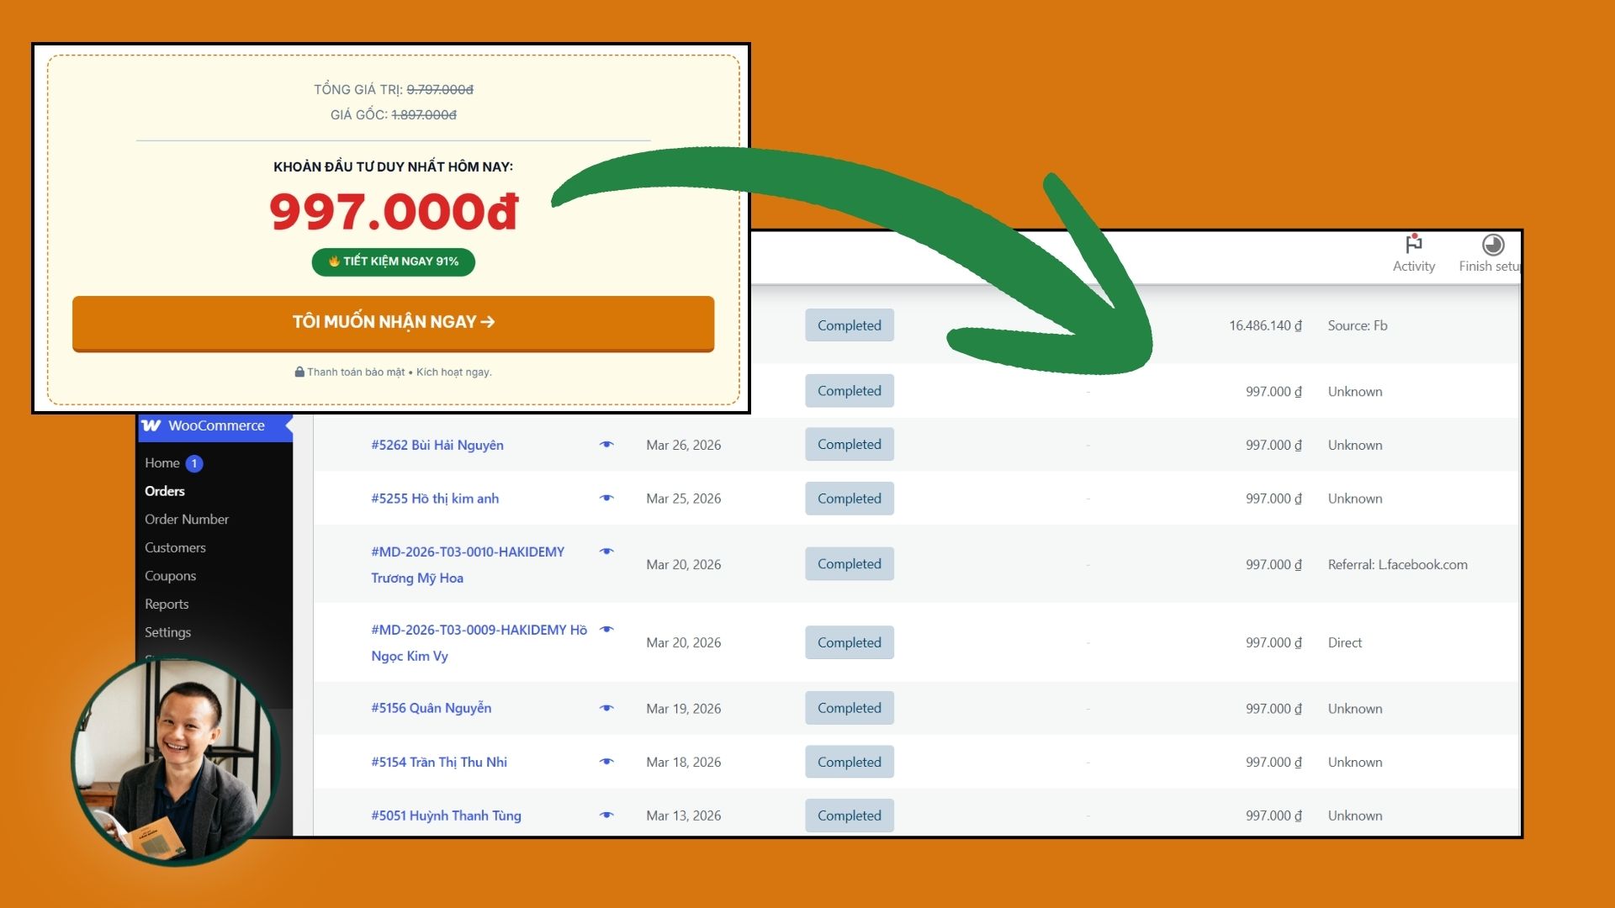
Task: Click Completed status on order #5156 row
Action: coord(850,708)
